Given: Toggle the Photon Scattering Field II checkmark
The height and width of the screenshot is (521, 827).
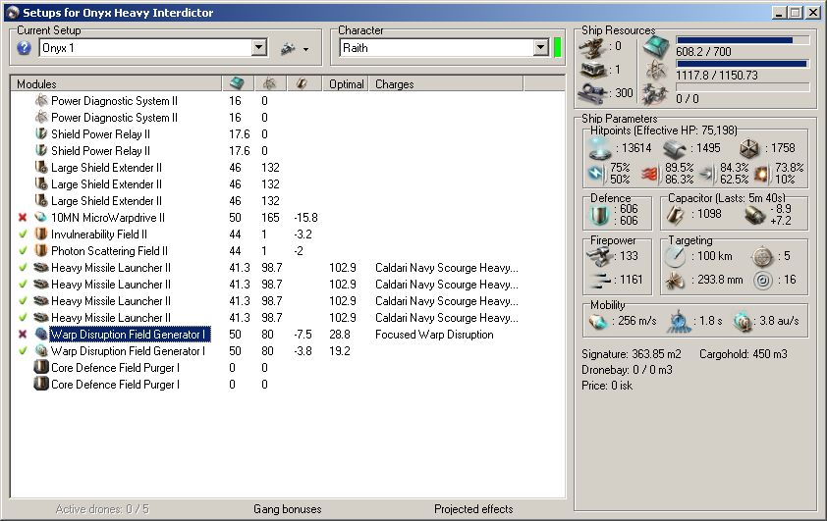Looking at the screenshot, I should click(23, 250).
